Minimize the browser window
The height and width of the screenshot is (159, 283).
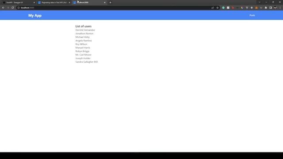coord(266,2)
